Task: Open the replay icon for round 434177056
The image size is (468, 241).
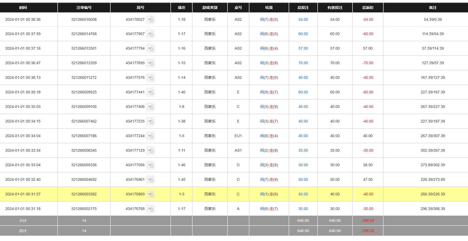Action: [150, 165]
